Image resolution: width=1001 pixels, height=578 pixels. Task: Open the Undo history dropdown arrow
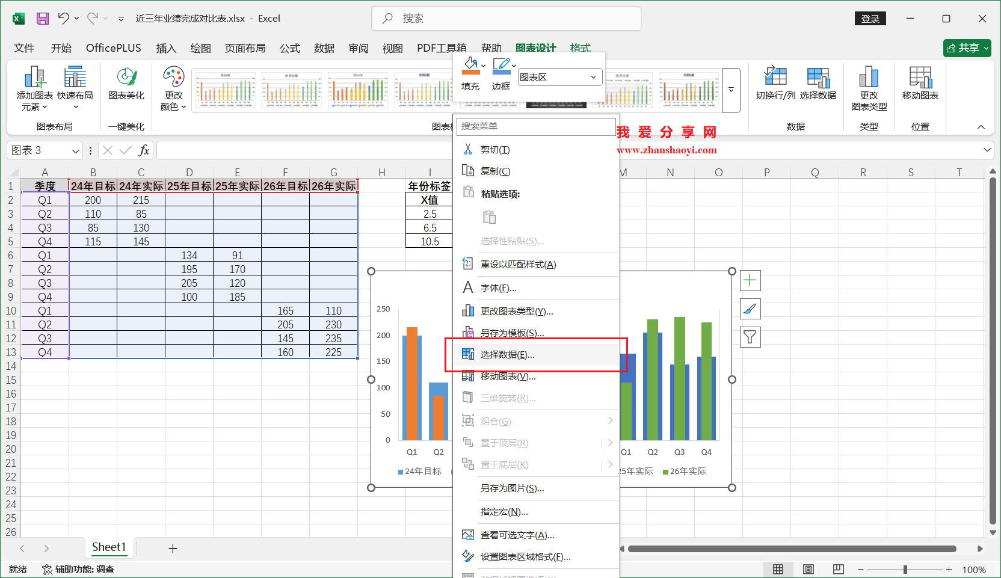point(76,19)
